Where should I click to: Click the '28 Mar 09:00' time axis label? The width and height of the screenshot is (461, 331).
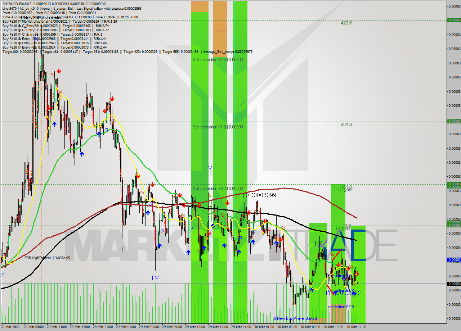[33, 327]
